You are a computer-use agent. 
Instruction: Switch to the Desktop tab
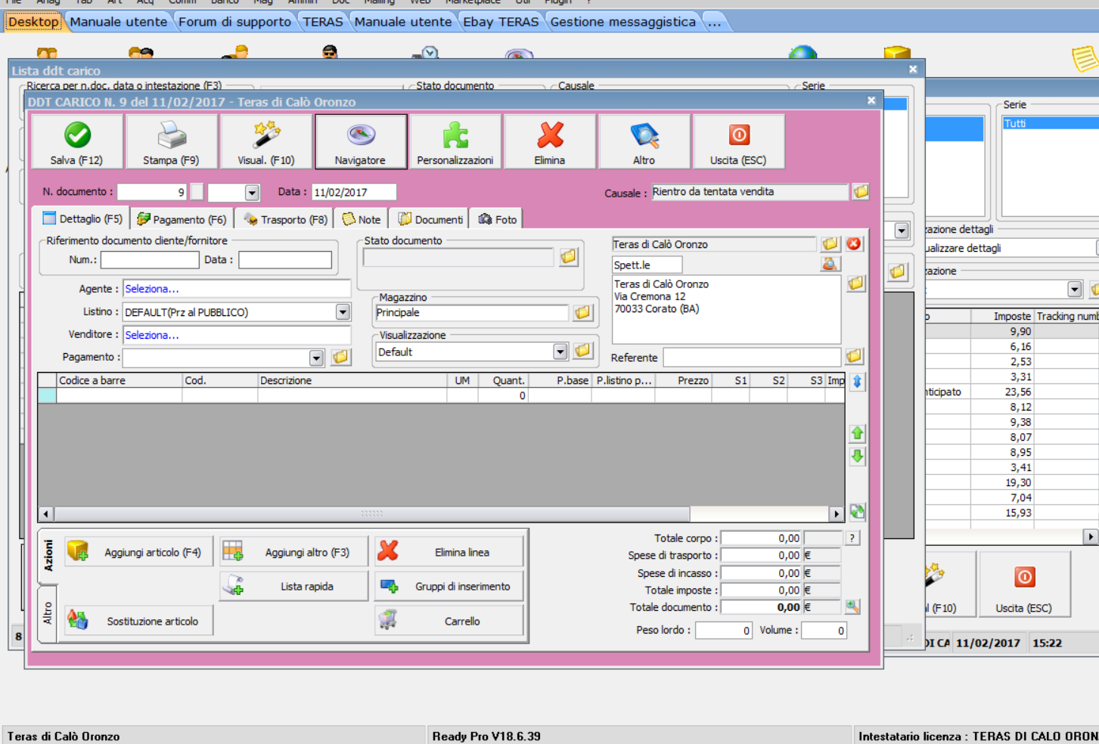coord(33,22)
